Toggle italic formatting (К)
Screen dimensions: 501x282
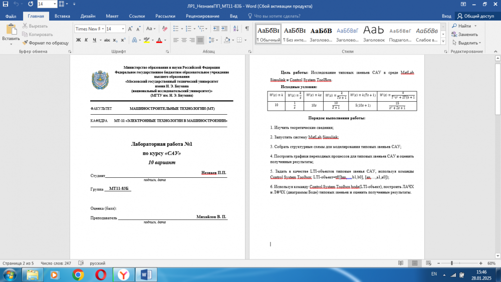pos(87,40)
